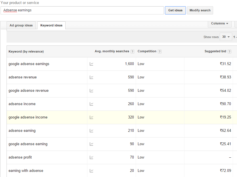This screenshot has height=177, width=237.
Task: Open trend chart for google adsense earnings
Action: coord(91,64)
